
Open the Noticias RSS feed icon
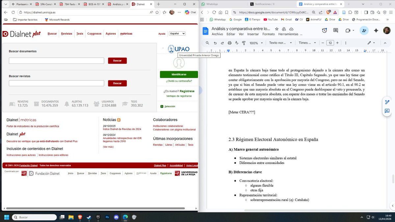tap(119, 120)
